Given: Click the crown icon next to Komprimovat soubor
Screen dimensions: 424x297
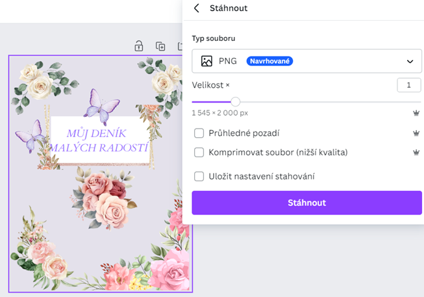Looking at the screenshot, I should [x=416, y=152].
